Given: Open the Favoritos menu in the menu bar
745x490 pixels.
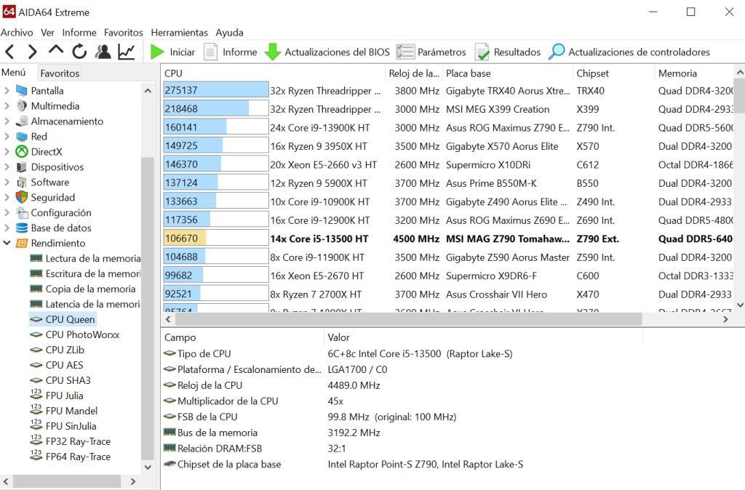Looking at the screenshot, I should pos(123,32).
